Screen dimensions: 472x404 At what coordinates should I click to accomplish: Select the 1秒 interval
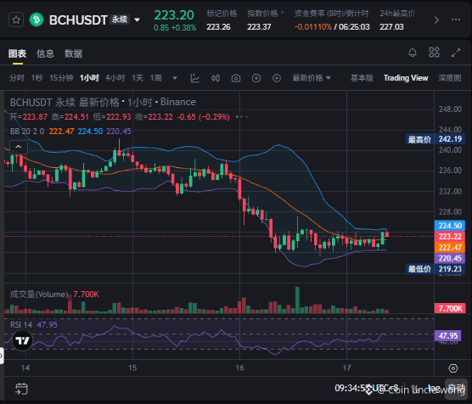(37, 78)
